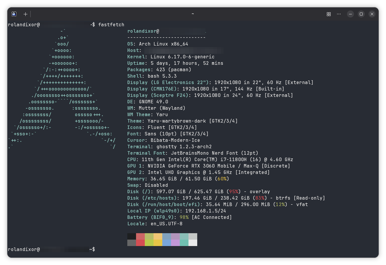Click the bottom shell prompt dollar sign
Viewport: 386px width, 265px height.
click(x=94, y=250)
